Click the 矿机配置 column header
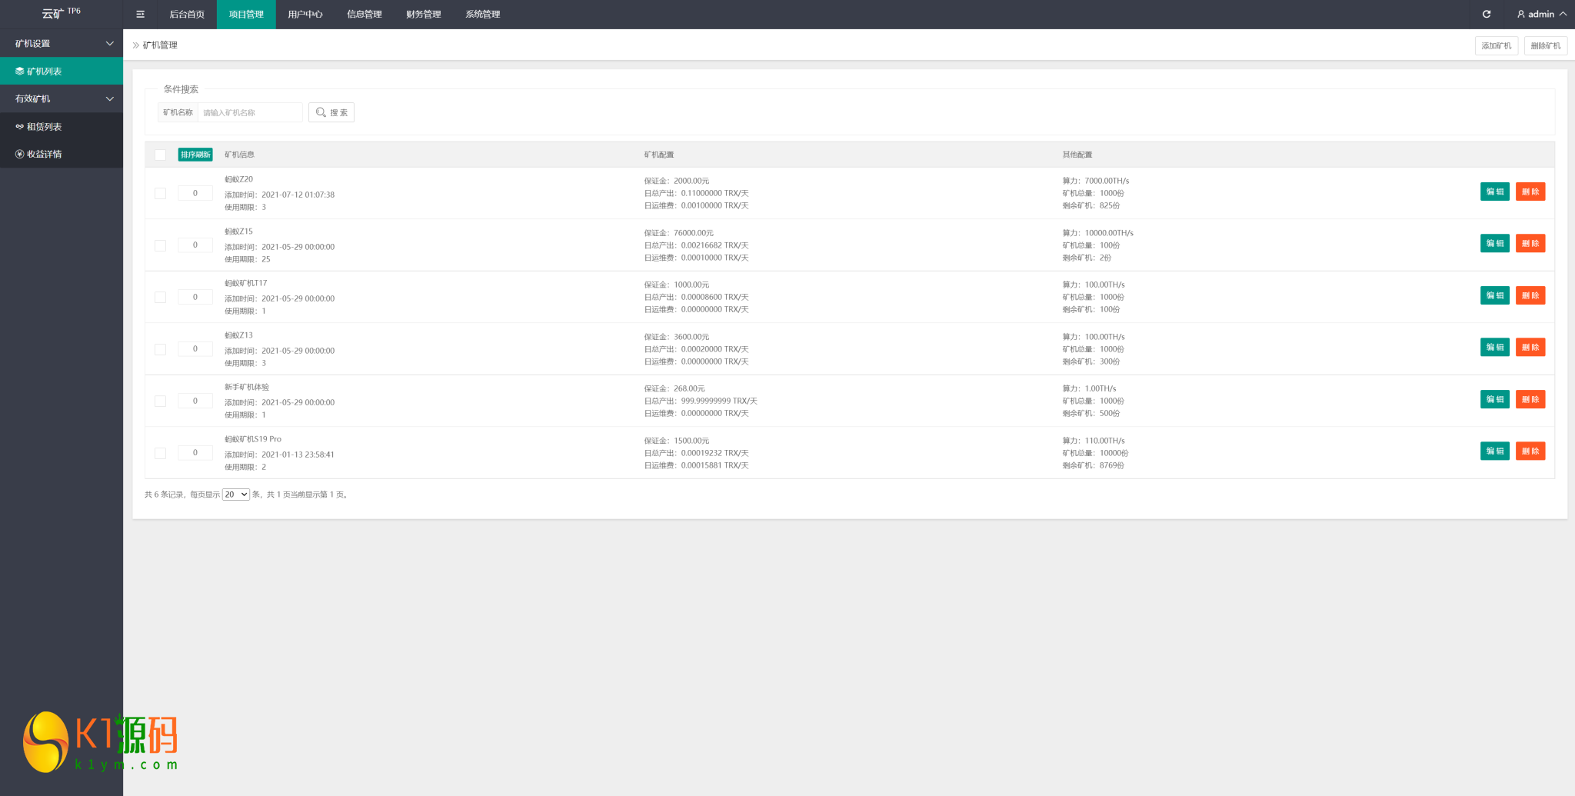Viewport: 1575px width, 796px height. (659, 155)
